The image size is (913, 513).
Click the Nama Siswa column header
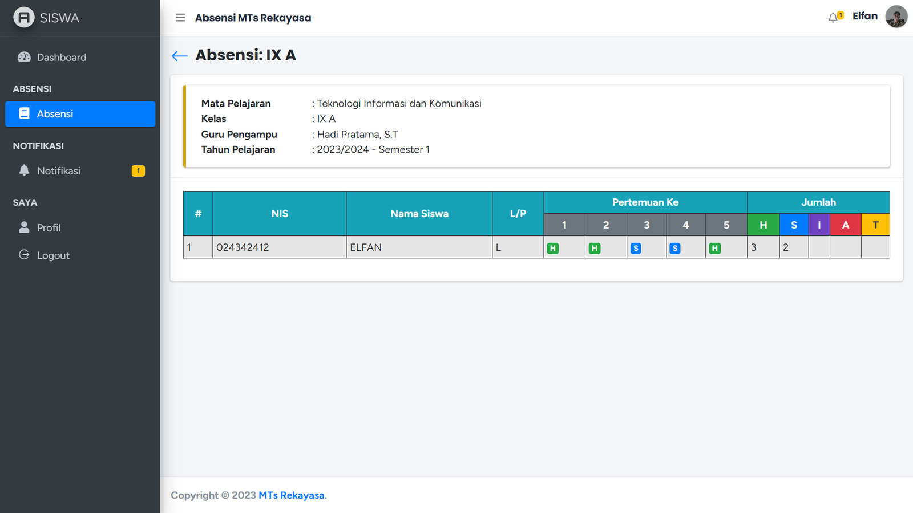[x=419, y=214]
